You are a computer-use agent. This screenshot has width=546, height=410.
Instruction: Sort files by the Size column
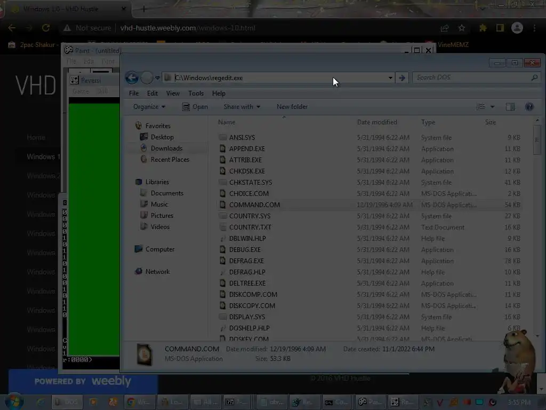490,122
